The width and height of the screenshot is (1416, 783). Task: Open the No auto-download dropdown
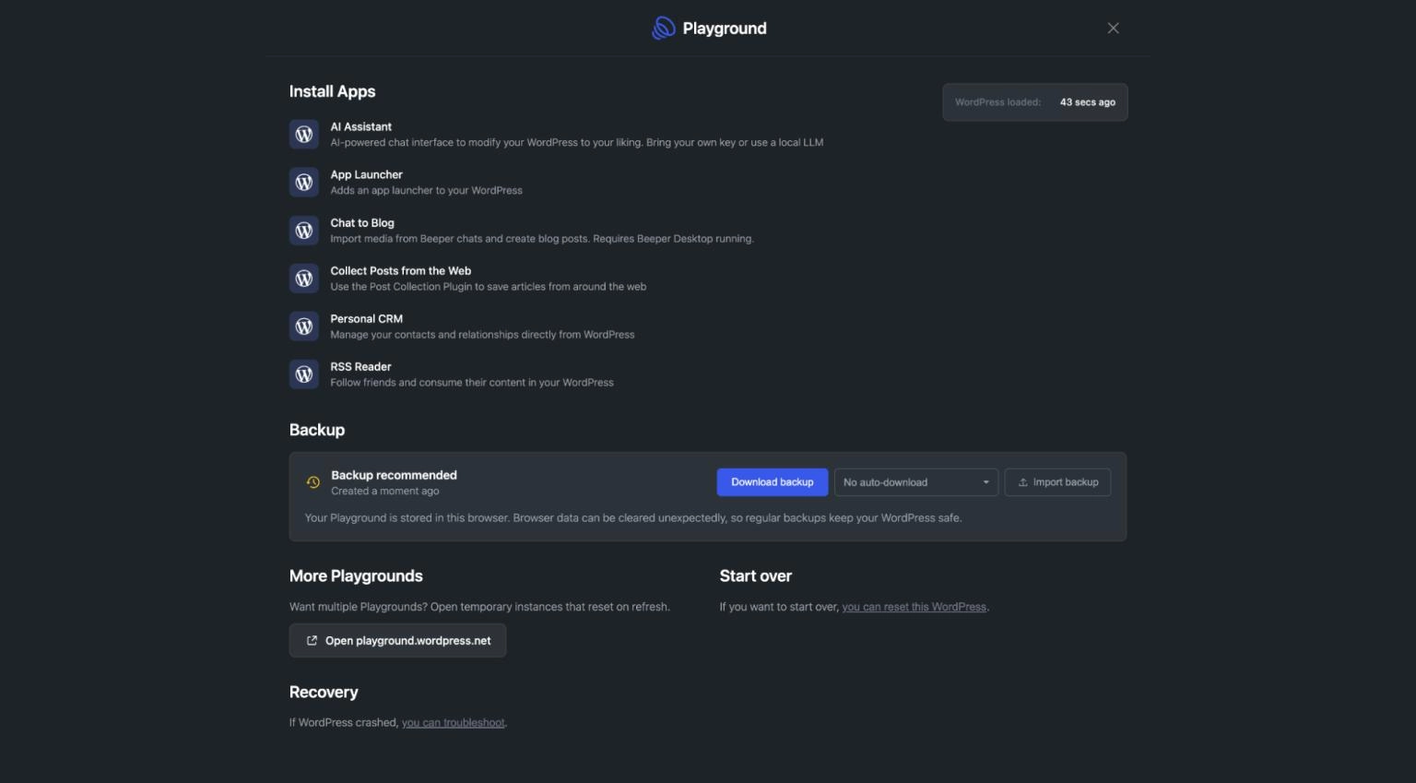(915, 481)
